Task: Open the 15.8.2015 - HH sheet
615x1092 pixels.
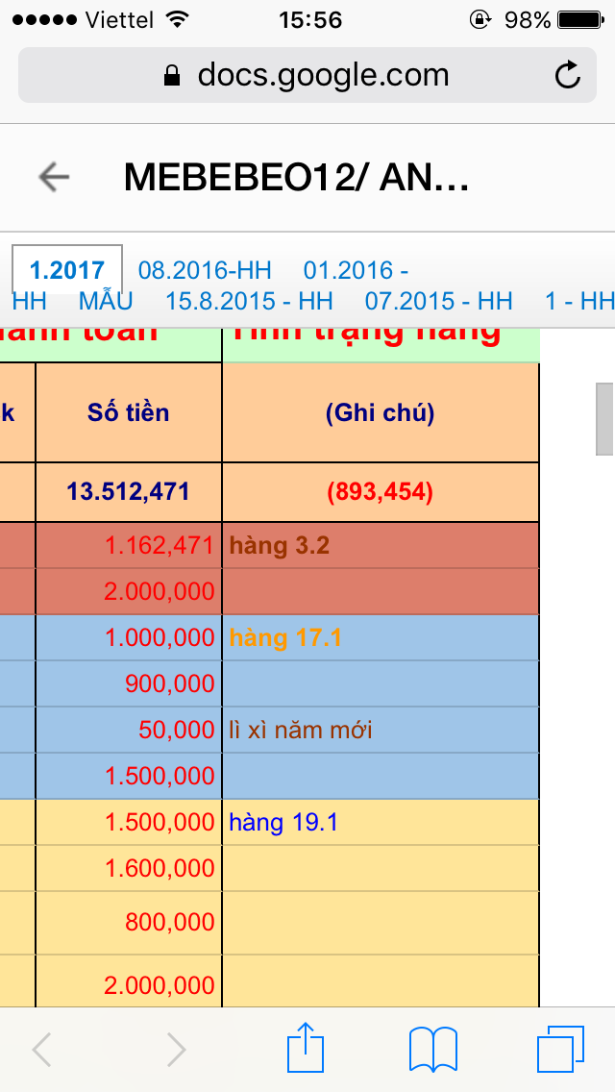Action: [249, 301]
